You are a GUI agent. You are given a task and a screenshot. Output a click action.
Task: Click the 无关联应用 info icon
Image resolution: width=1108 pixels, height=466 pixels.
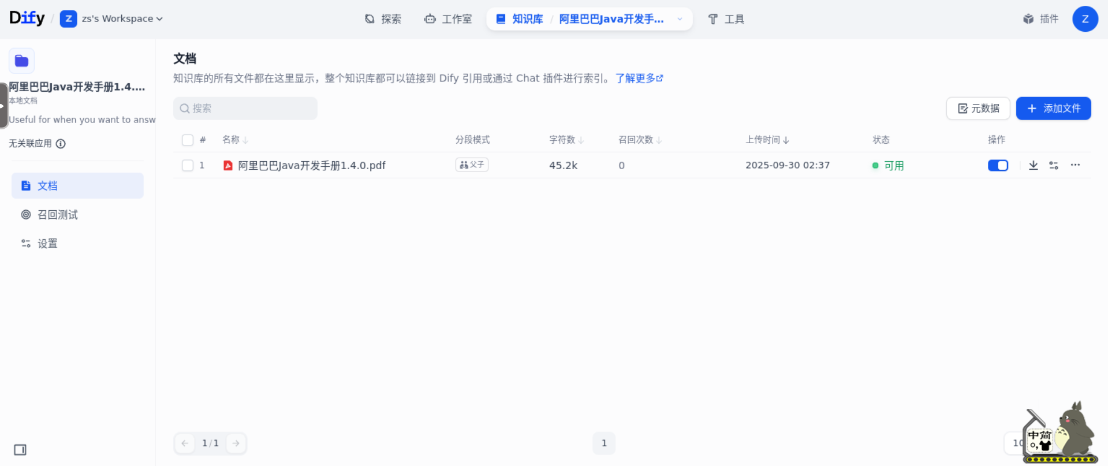pos(61,144)
